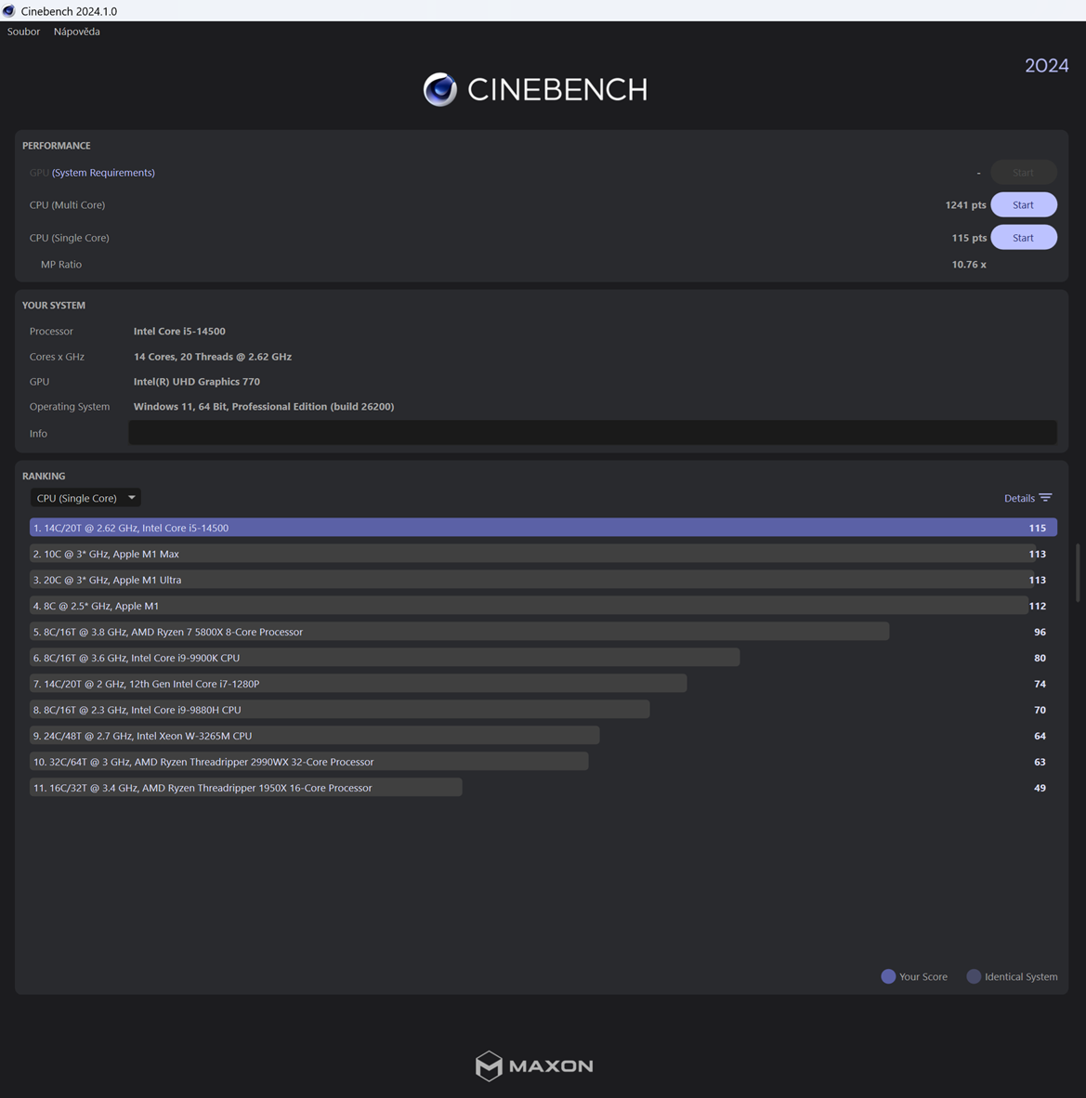Select the Intel Core i9-9880H row

point(543,710)
